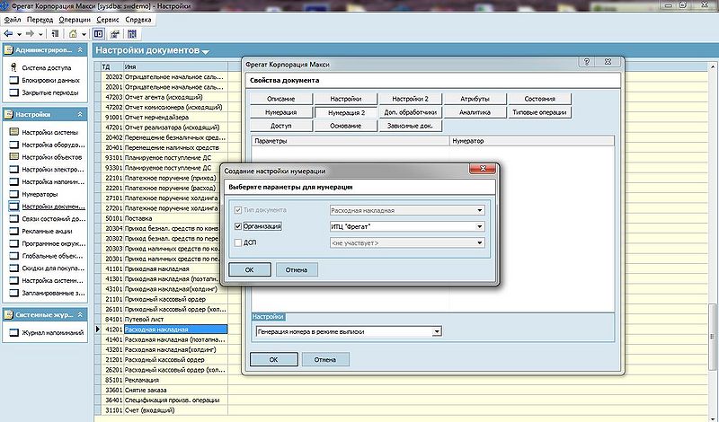Click the tree list icon after the forward arrow

55,34
